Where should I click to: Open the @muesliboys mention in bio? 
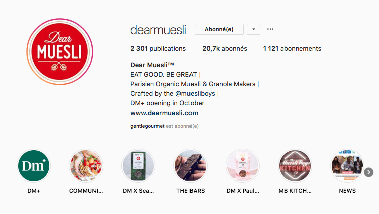[x=195, y=94]
